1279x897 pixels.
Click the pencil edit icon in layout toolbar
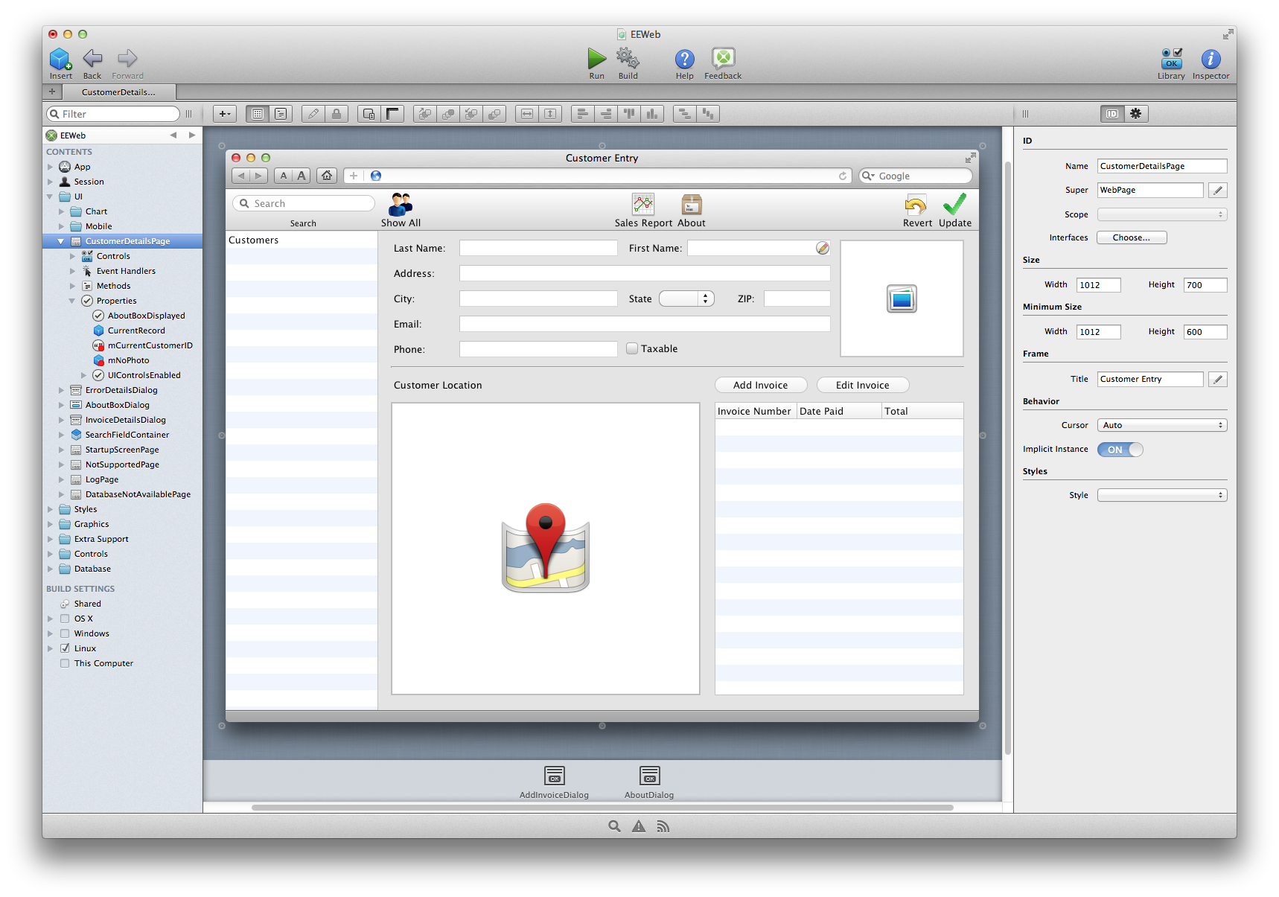pos(313,114)
